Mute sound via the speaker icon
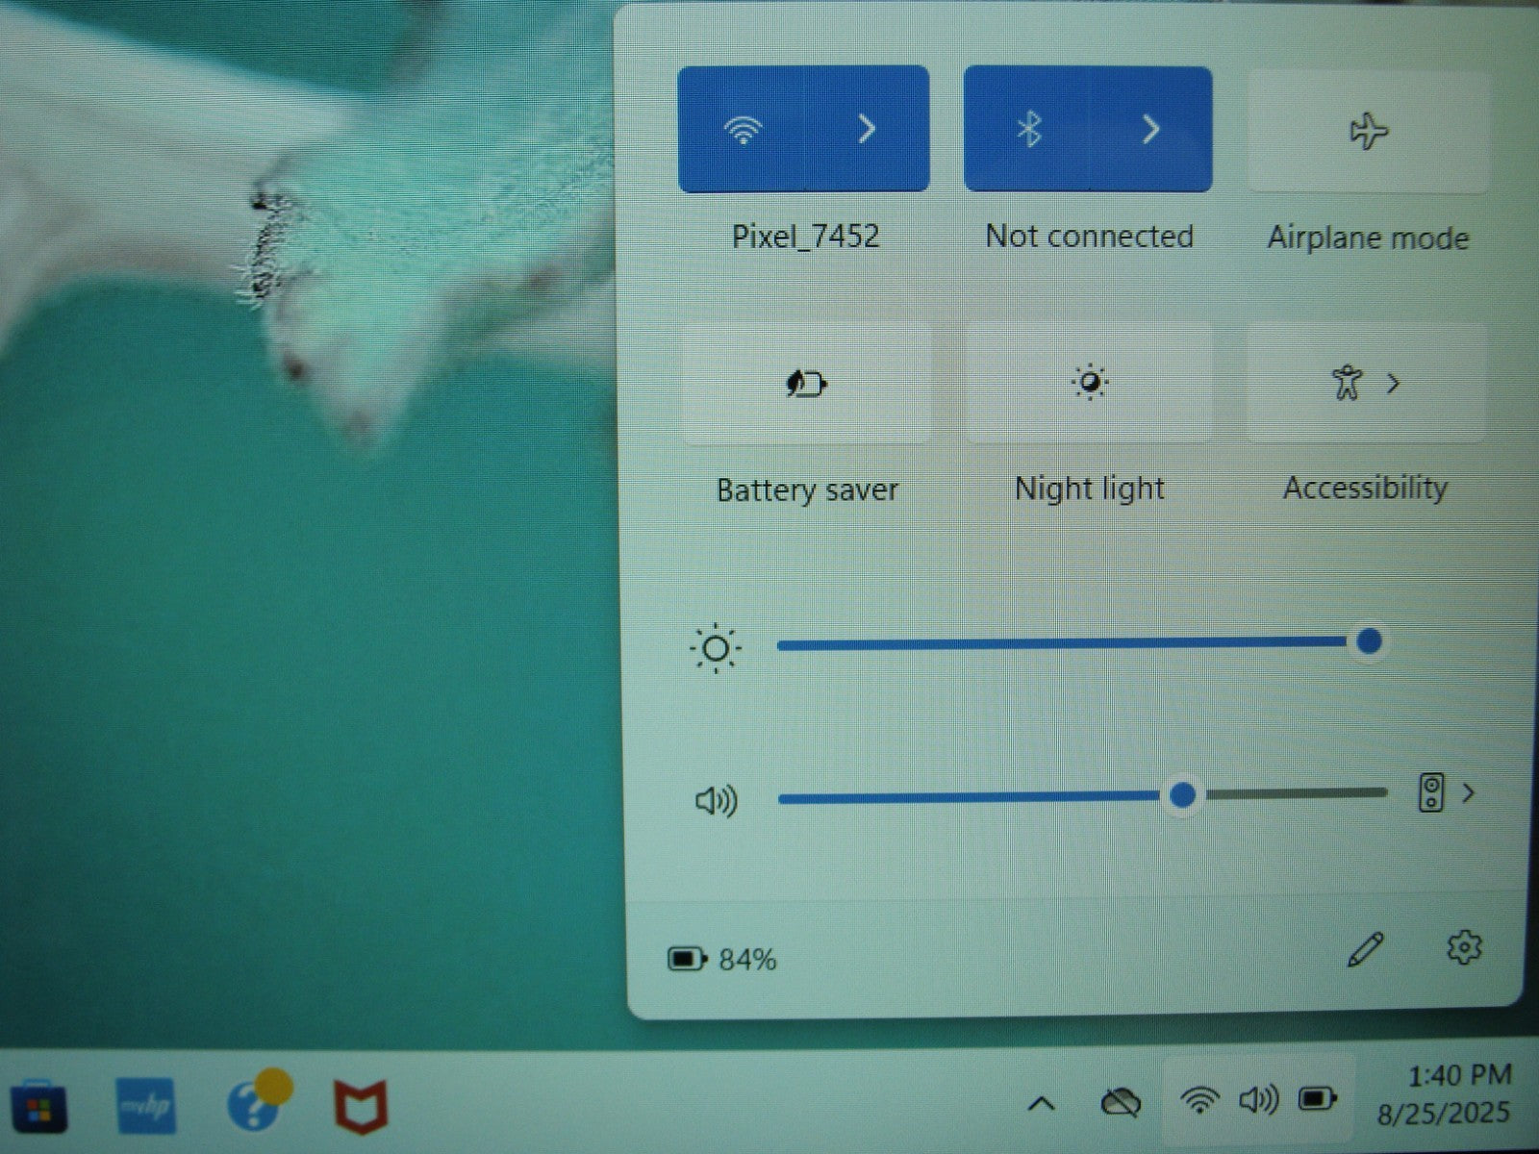 coord(716,800)
